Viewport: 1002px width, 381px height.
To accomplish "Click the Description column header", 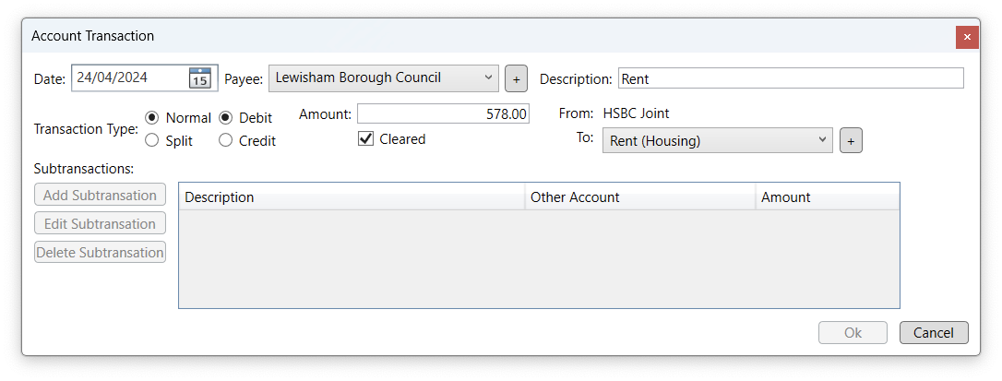I will (x=352, y=196).
